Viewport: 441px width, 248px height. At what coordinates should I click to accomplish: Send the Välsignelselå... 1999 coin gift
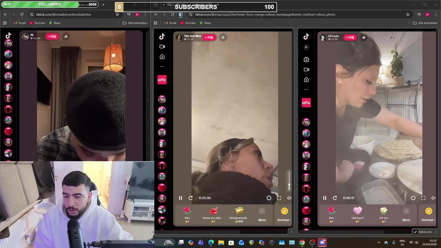pos(239,215)
